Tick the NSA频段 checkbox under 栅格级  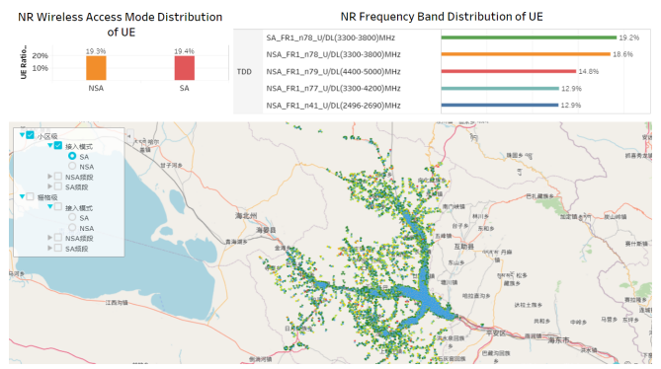coord(58,238)
